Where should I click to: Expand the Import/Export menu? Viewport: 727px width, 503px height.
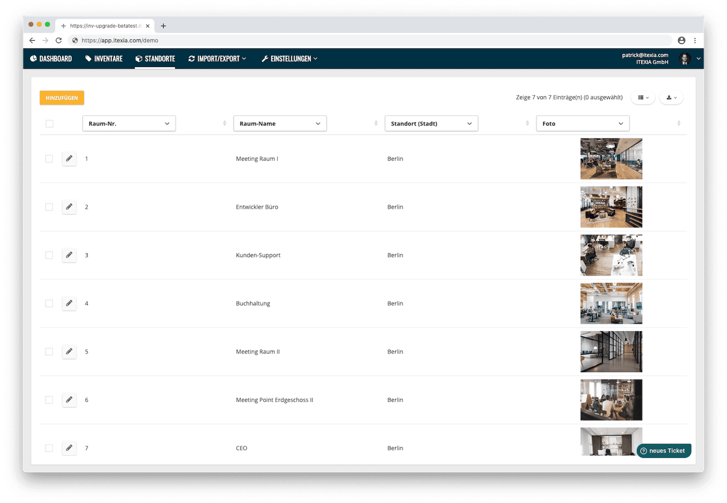pos(217,59)
